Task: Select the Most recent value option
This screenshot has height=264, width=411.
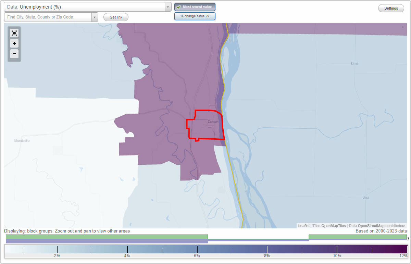Action: pos(195,7)
